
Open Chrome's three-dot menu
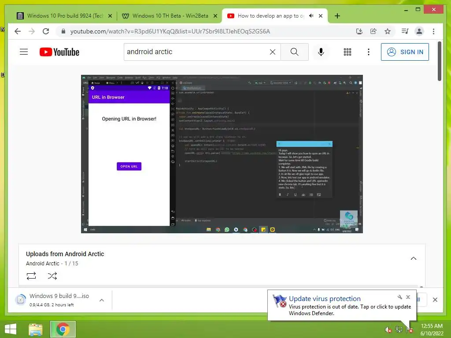point(433,31)
